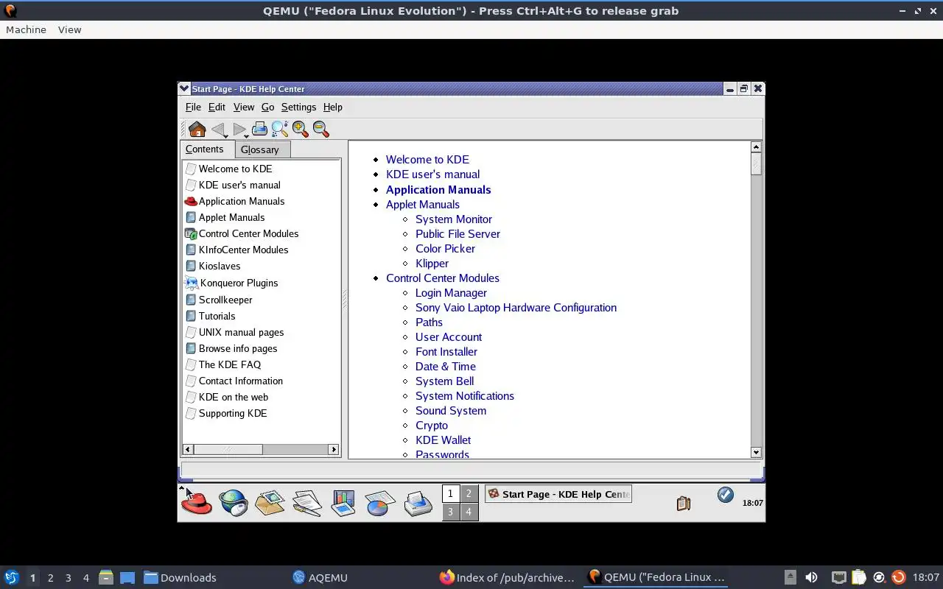This screenshot has height=589, width=943.
Task: Open QEMU's View menu
Action: 69,29
